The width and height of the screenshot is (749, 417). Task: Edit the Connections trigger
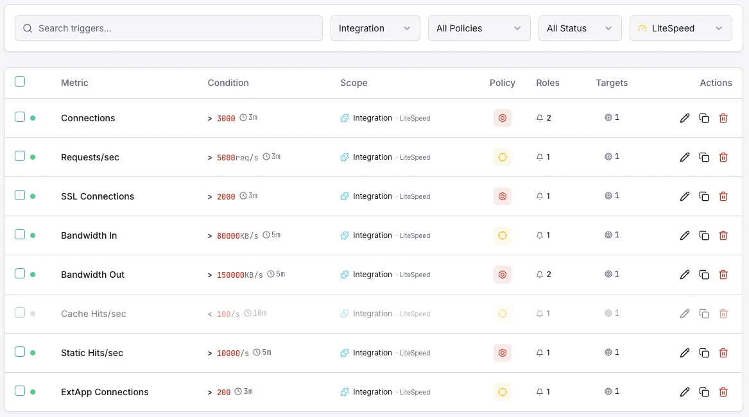coord(685,118)
